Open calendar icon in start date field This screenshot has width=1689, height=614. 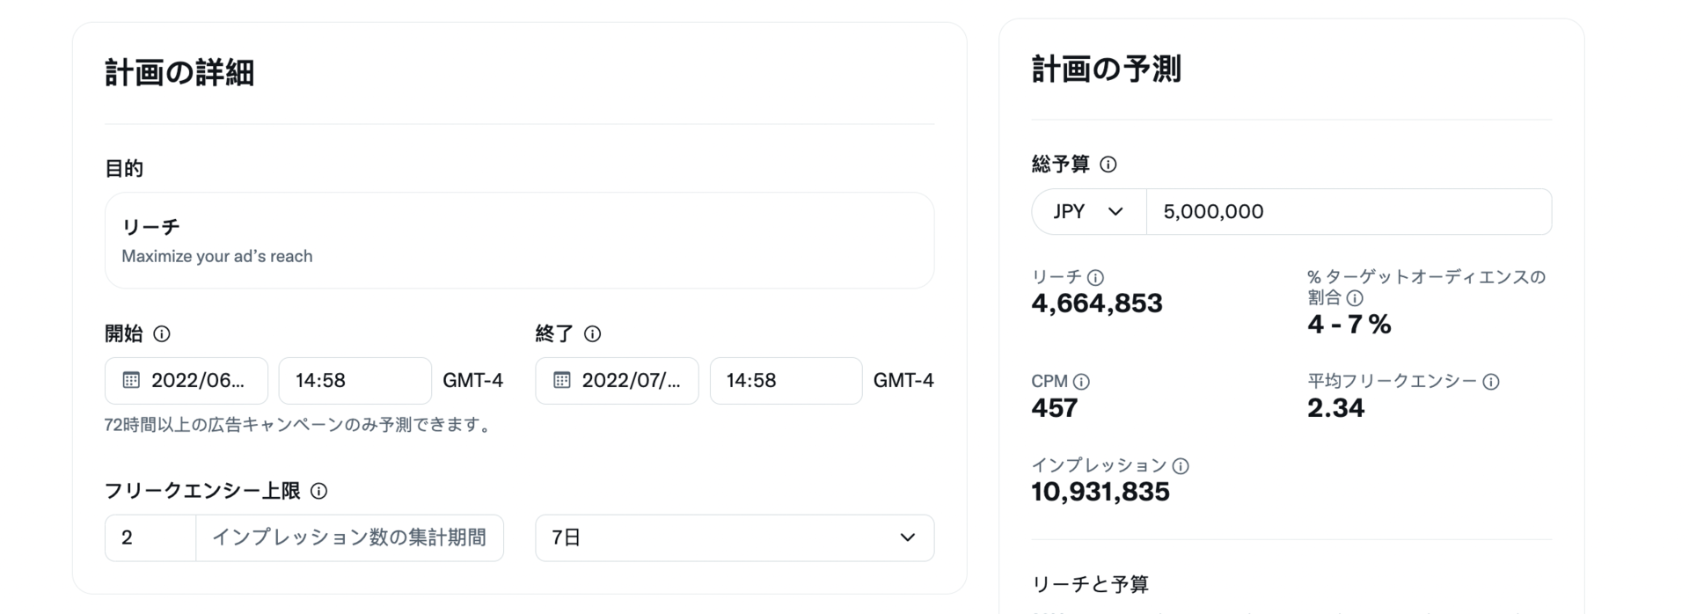(x=131, y=380)
